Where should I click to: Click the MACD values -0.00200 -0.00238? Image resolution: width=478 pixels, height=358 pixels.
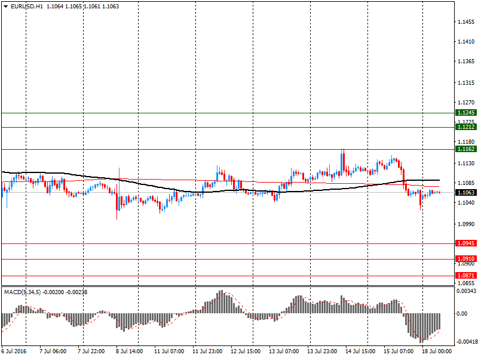pyautogui.click(x=65, y=292)
